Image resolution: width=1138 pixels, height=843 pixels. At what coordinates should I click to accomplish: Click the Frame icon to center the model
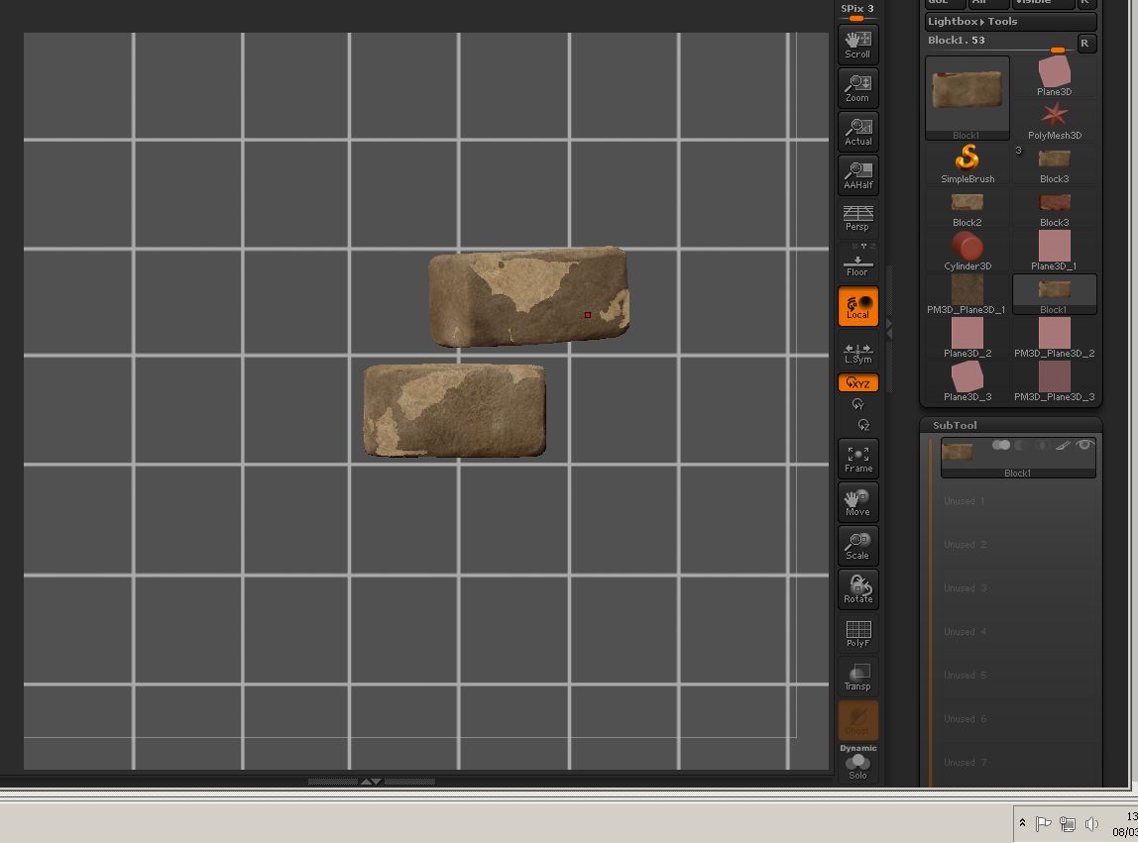(857, 458)
